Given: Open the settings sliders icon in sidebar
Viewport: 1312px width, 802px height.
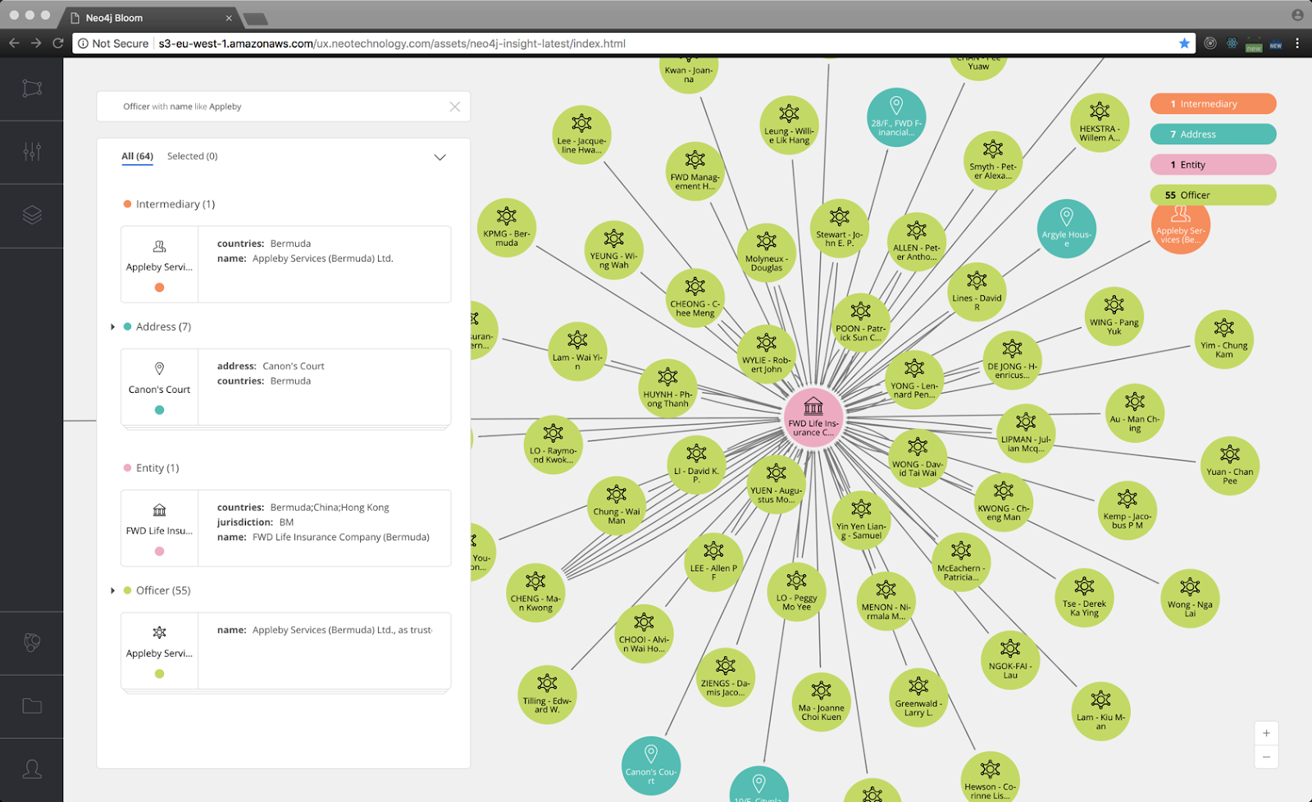Looking at the screenshot, I should (x=32, y=151).
